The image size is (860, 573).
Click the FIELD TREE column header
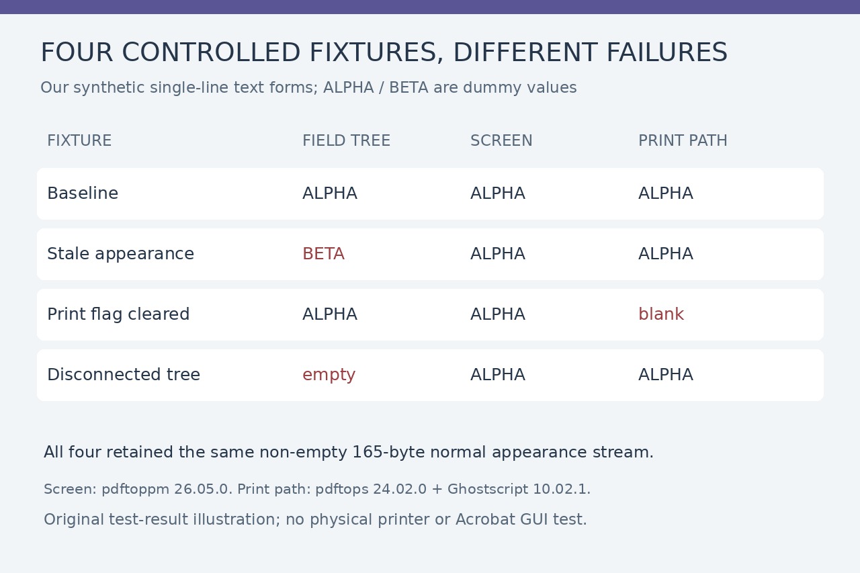346,141
